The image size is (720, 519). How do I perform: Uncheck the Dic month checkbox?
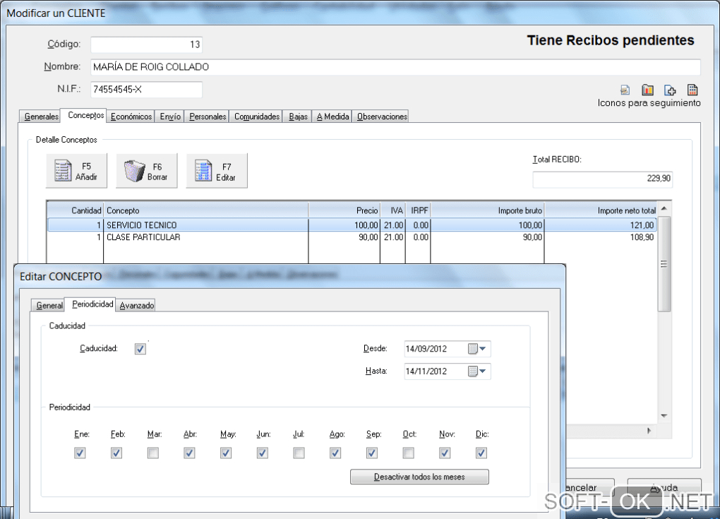point(481,453)
